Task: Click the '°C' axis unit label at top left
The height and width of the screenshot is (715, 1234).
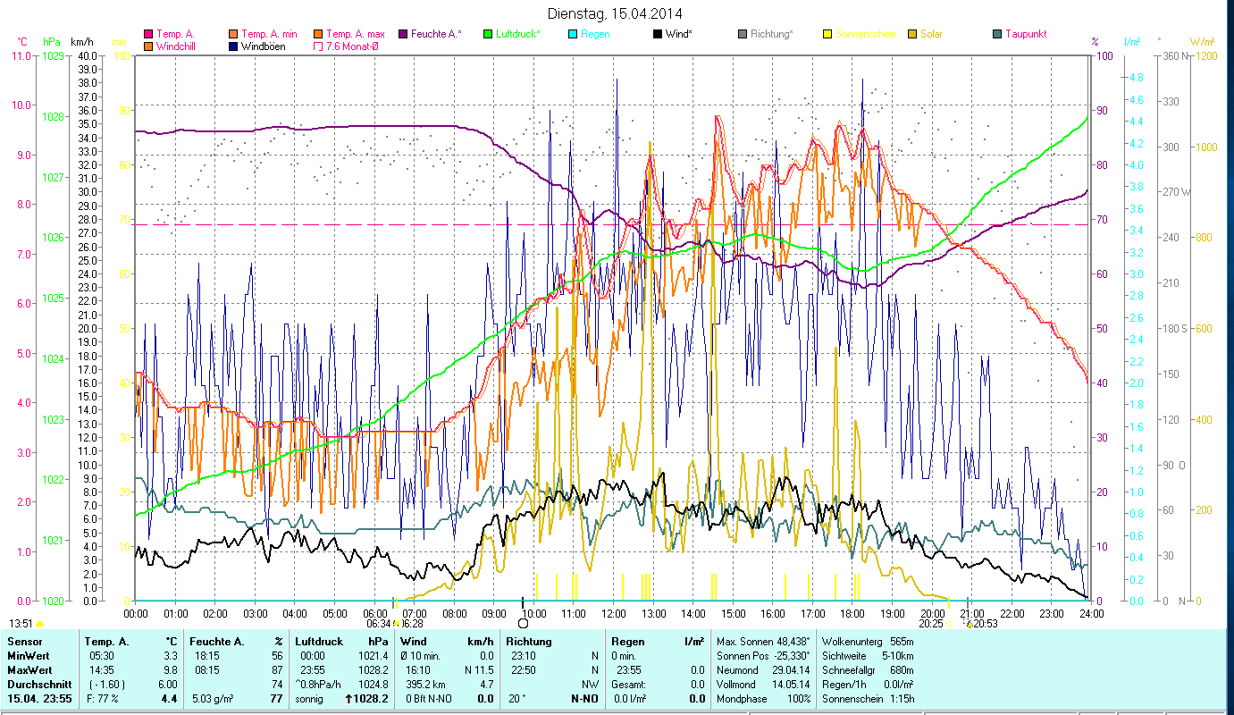Action: (23, 42)
